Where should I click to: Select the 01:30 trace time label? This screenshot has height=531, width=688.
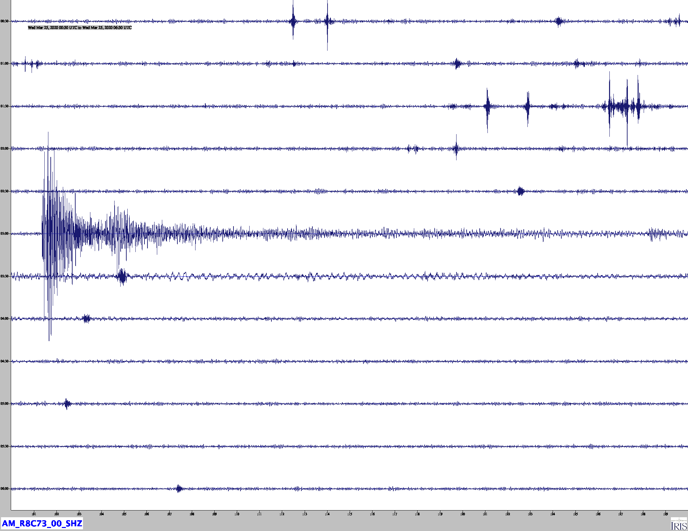point(4,106)
